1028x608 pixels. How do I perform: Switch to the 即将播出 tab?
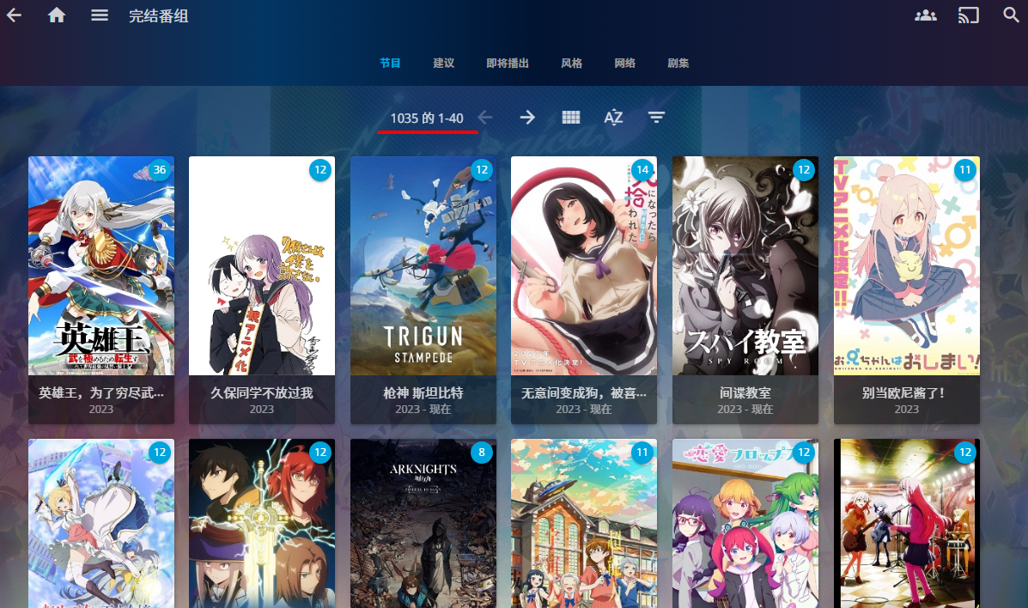(508, 63)
